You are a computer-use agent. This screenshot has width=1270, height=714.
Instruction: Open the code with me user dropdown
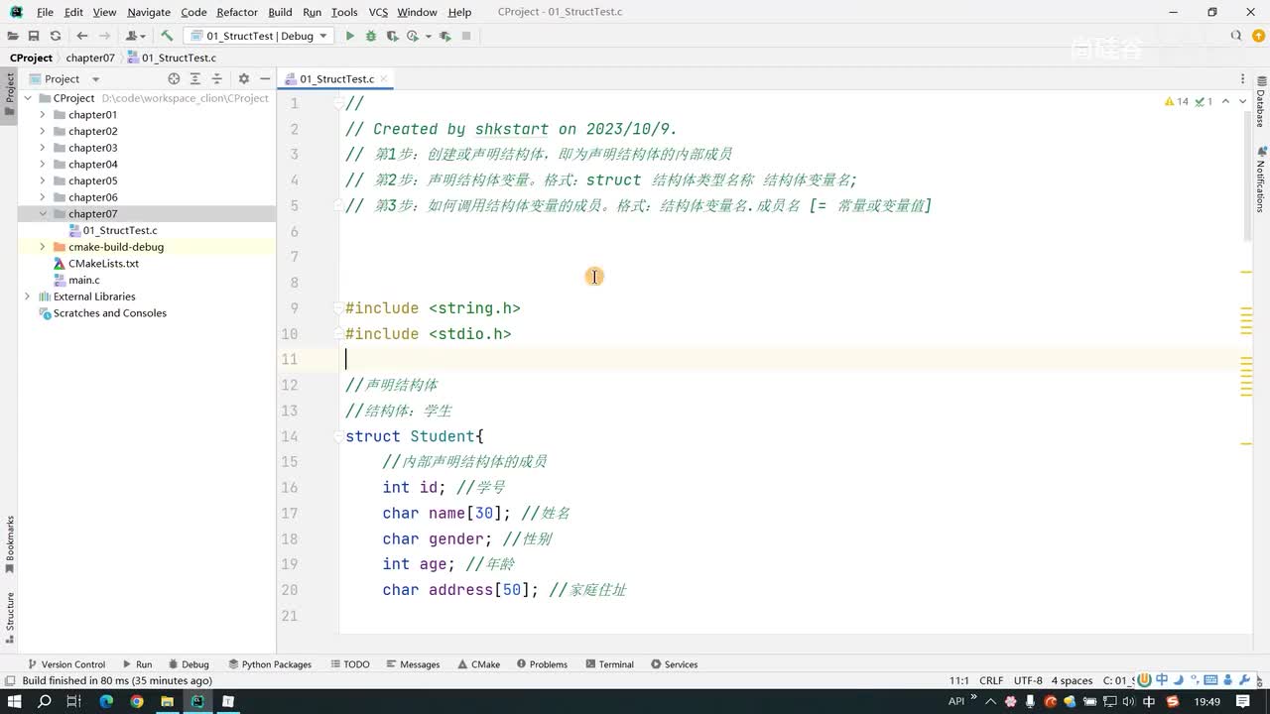click(136, 36)
